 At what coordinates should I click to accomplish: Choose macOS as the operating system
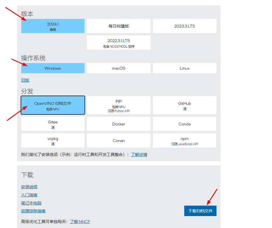point(119,68)
